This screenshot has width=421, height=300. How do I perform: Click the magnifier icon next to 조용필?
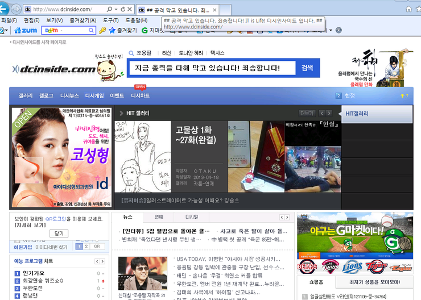[131, 53]
